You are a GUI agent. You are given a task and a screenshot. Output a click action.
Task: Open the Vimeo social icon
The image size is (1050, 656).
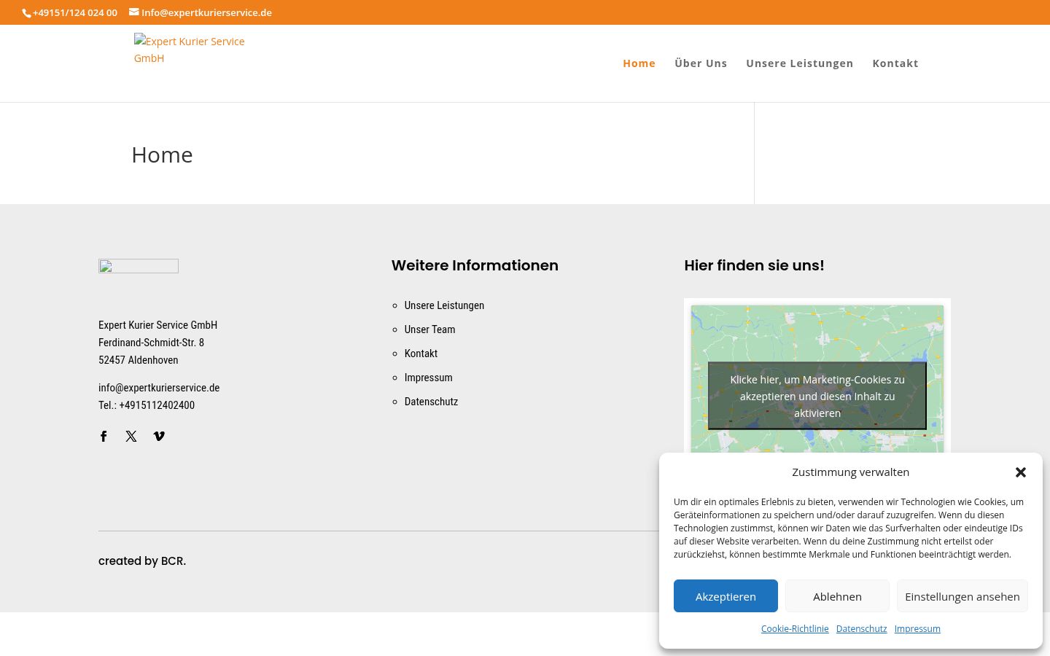[x=159, y=437]
